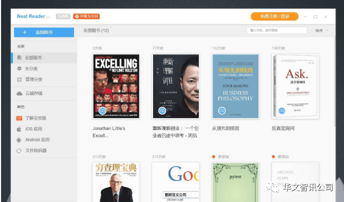Click the title 重新理解创业：一个创业者的途中思考

click(176, 132)
